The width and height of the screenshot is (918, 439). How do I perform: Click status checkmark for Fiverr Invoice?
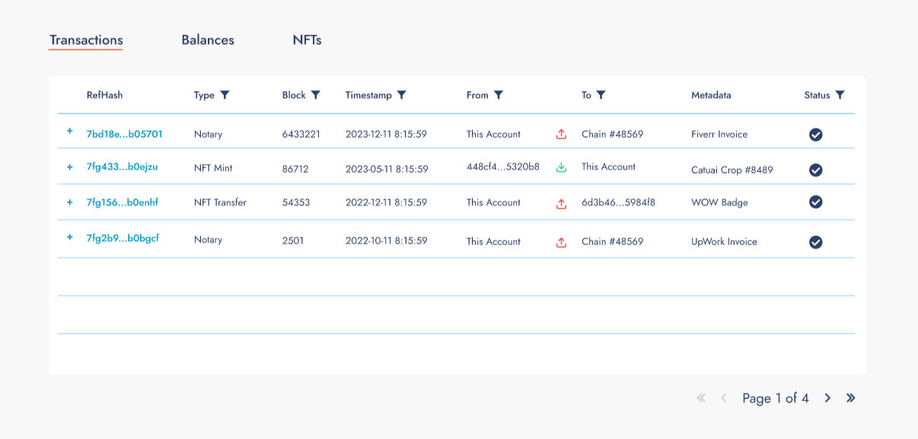click(815, 135)
